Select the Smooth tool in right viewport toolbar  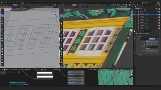point(61,54)
